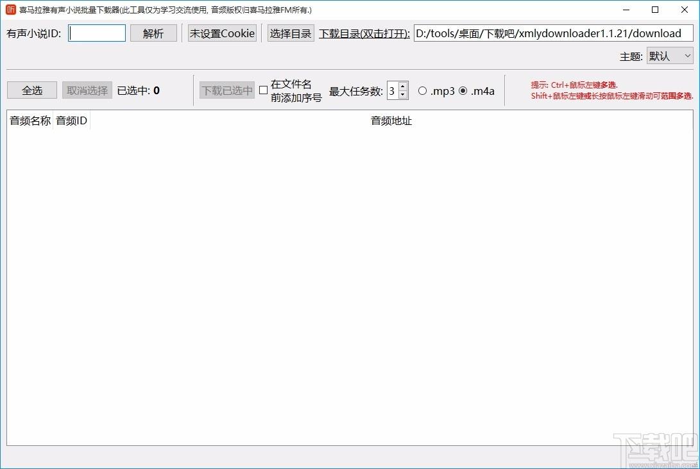This screenshot has width=700, height=469.
Task: Maximize the window
Action: tap(655, 10)
